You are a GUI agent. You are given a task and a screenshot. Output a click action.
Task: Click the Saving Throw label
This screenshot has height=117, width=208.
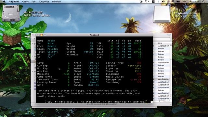(x=115, y=63)
